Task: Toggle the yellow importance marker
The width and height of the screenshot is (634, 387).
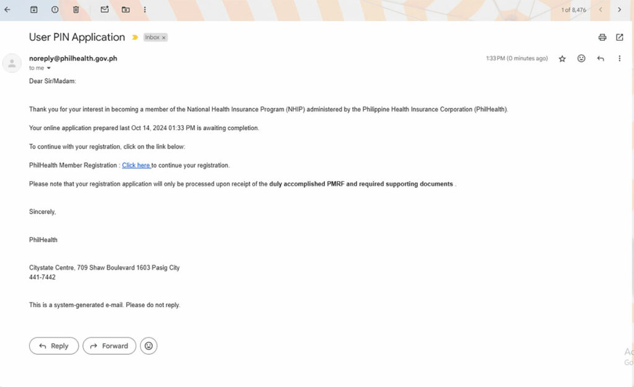Action: (x=135, y=38)
